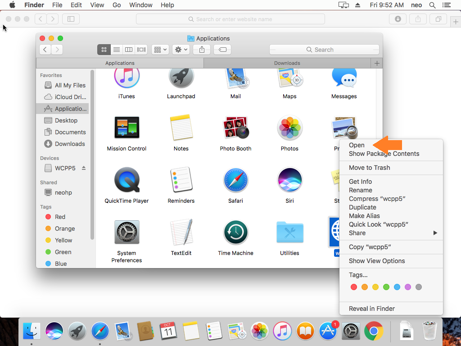Add a new Finder tab
Image resolution: width=461 pixels, height=346 pixels.
coord(377,63)
